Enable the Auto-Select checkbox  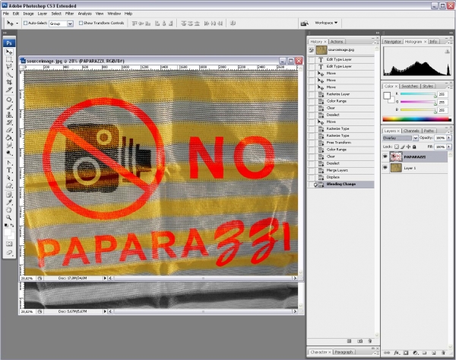pos(25,23)
